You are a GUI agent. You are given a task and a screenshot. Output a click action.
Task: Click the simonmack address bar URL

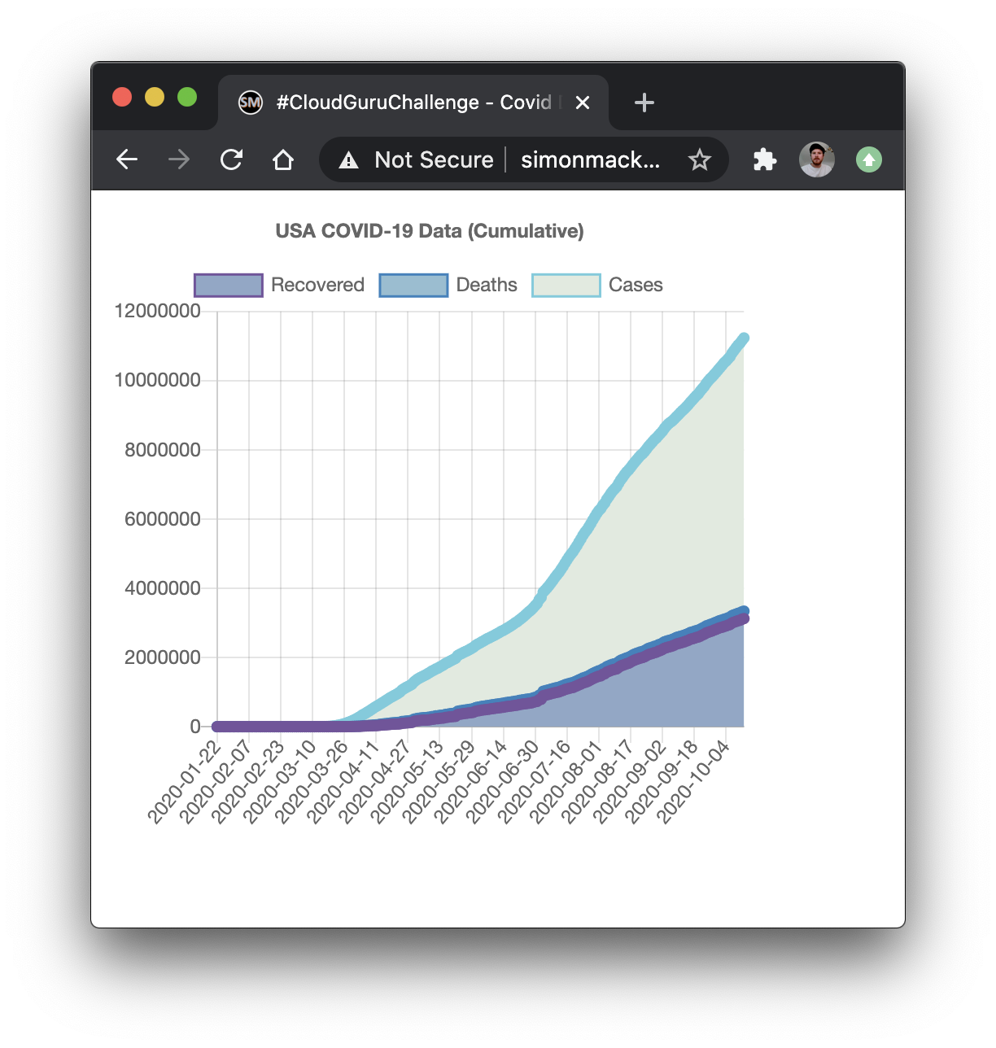pyautogui.click(x=590, y=159)
